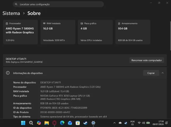The image size is (171, 127).
Task: Open the Armazenamento card
Action: point(133,32)
